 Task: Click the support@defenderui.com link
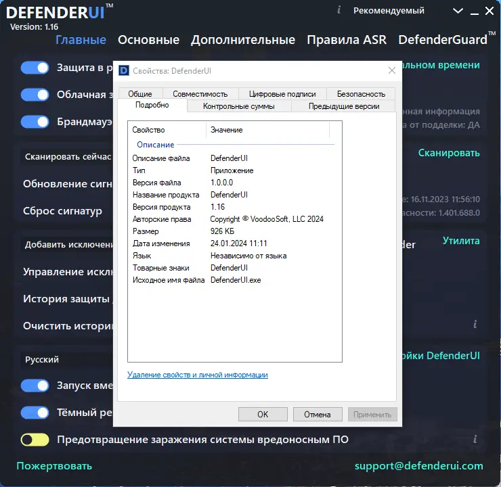[419, 466]
